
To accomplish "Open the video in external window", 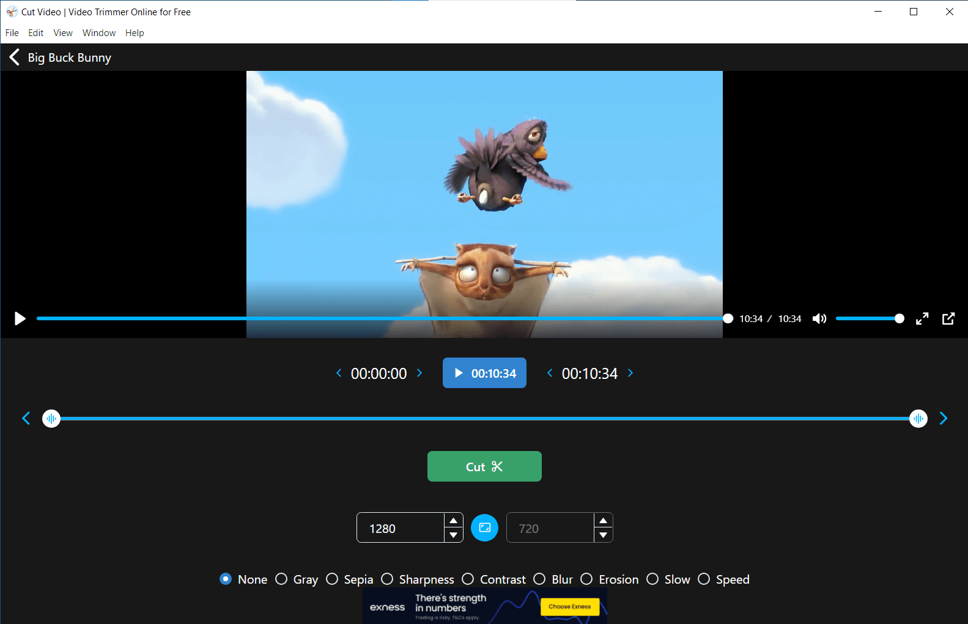I will (x=948, y=318).
